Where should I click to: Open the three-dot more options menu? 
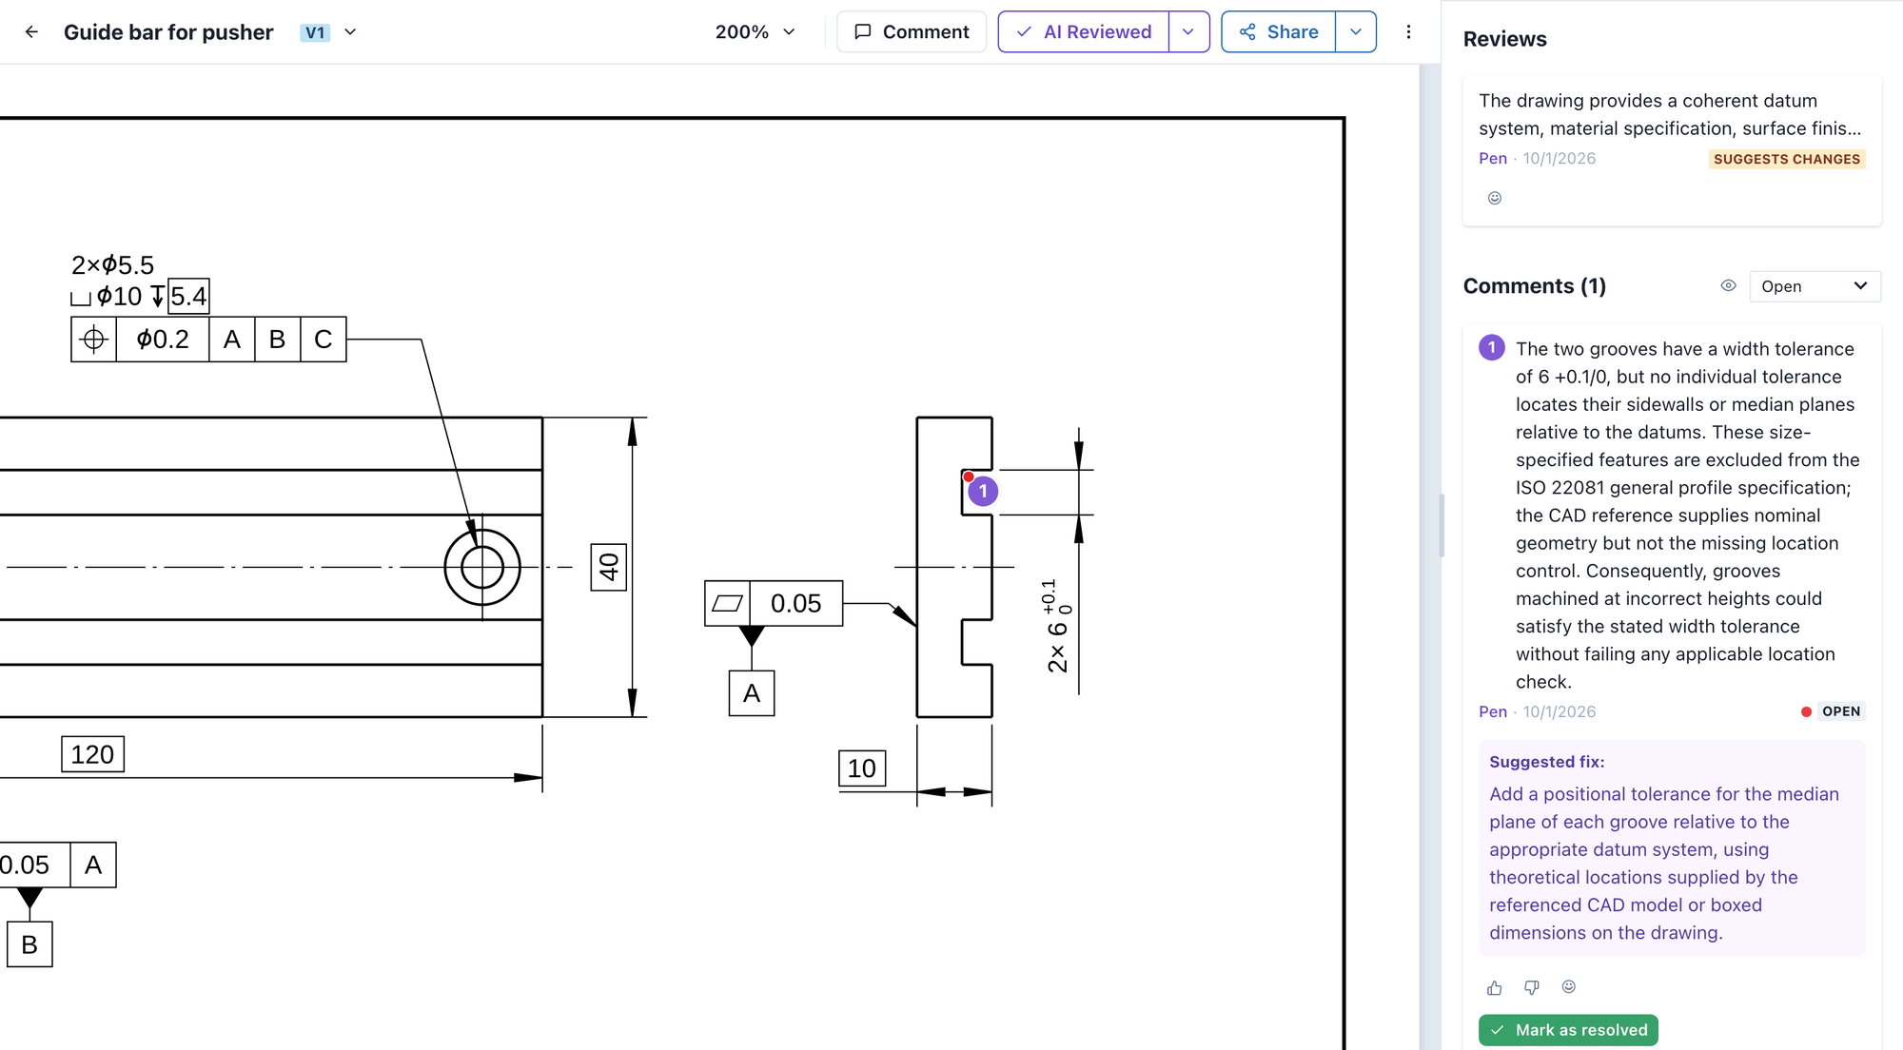point(1408,32)
